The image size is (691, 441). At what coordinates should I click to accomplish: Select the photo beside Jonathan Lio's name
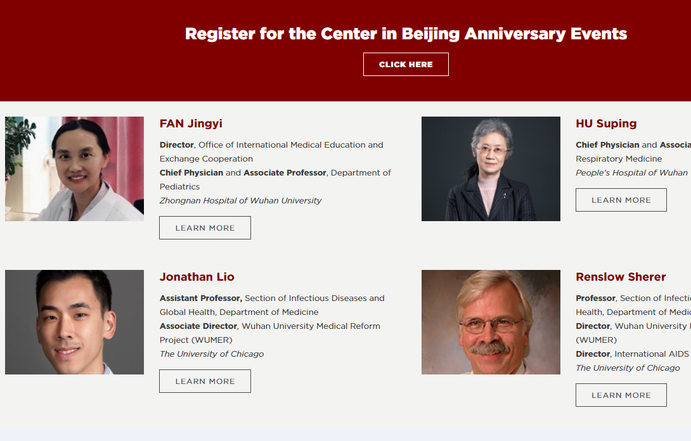[74, 322]
